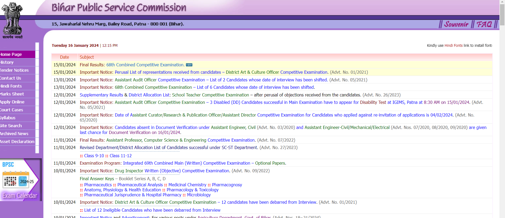Open Assistant Professor Computer Science final results
This screenshot has height=218, width=505.
181,140
